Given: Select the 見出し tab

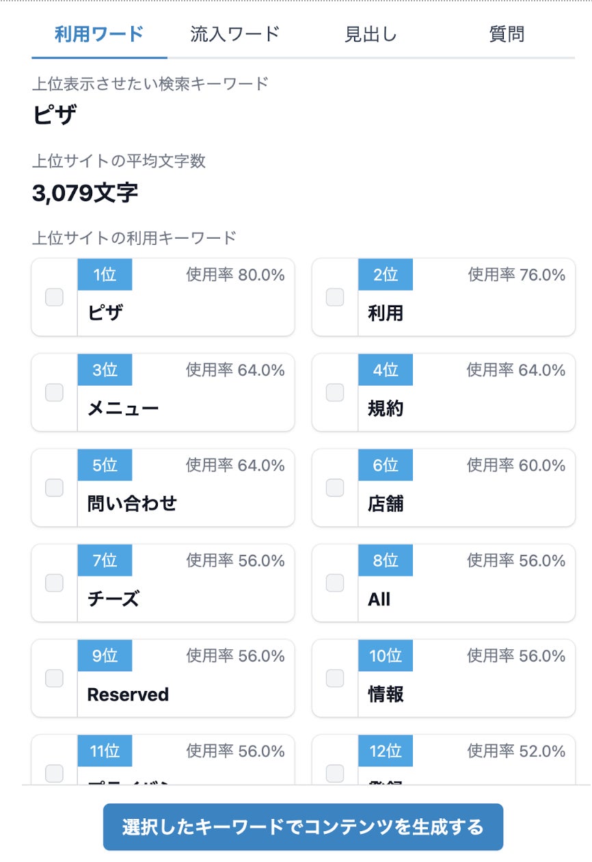Looking at the screenshot, I should pyautogui.click(x=371, y=34).
